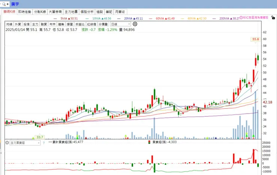The width and height of the screenshot is (277, 175).
Task: Click the 42.18 axis price marker
Action: click(x=268, y=102)
